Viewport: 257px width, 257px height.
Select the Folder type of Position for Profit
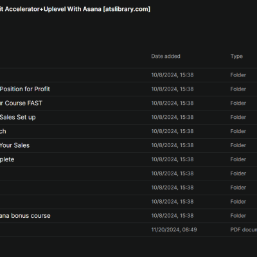[x=238, y=89]
